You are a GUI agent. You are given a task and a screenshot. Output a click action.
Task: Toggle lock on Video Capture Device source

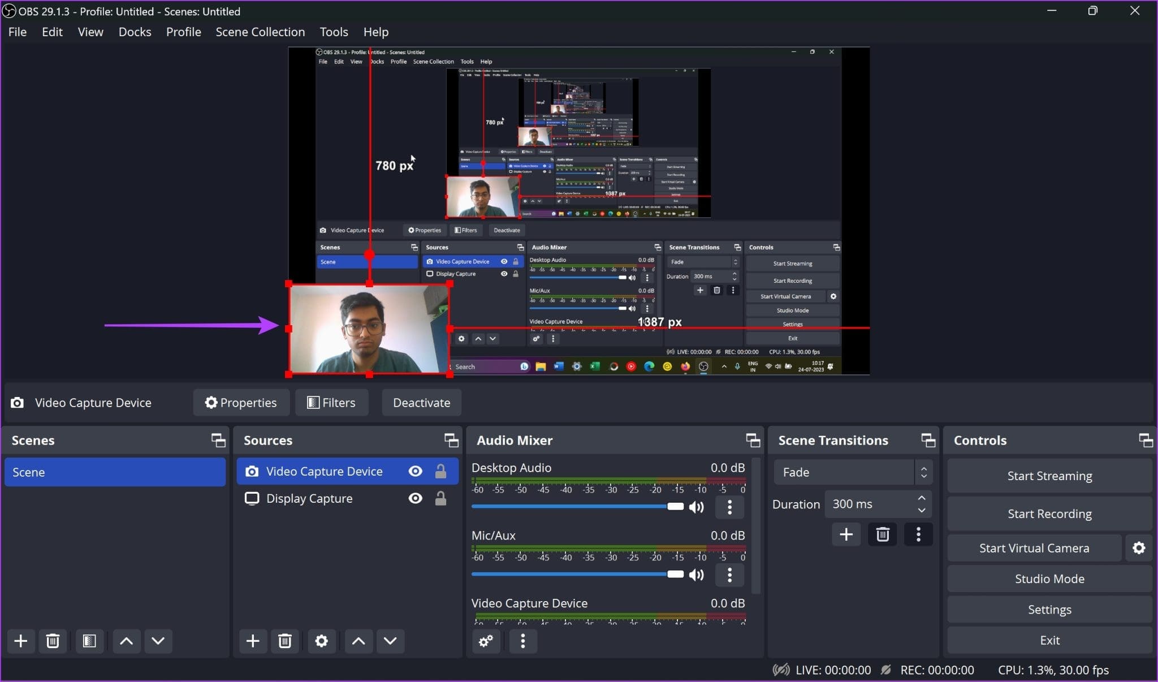point(440,471)
